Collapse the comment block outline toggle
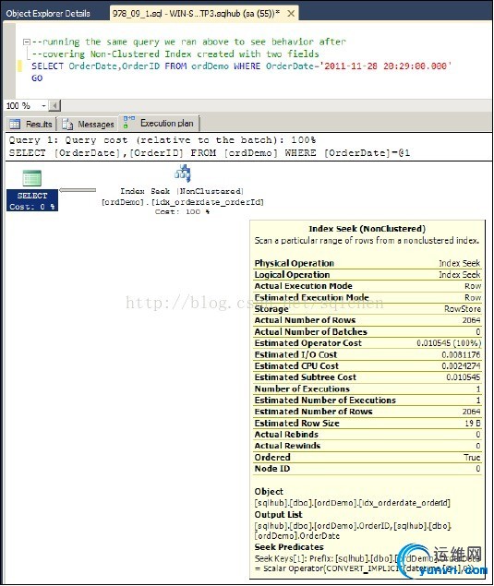The image size is (494, 586). pos(26,42)
